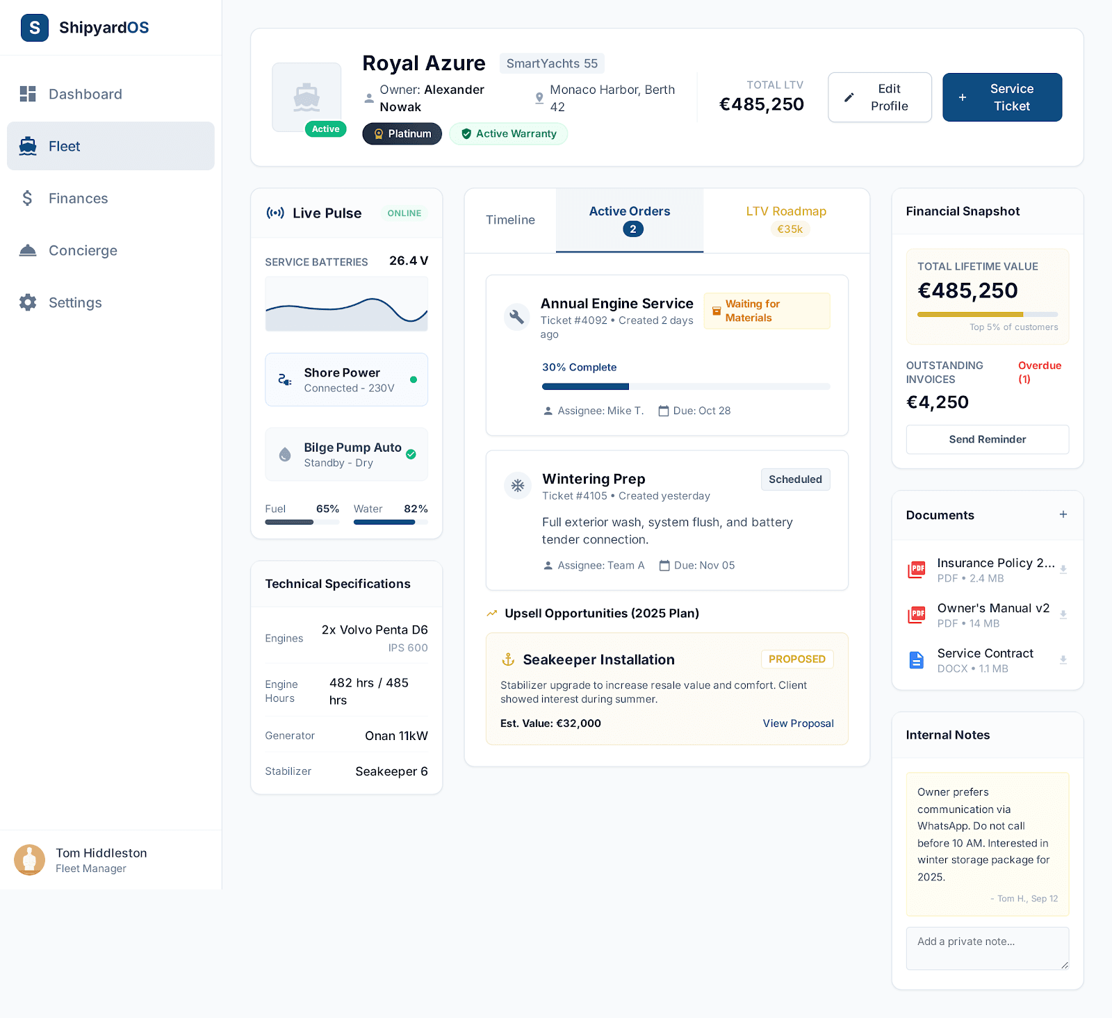1112x1018 pixels.
Task: Click the yacht profile thumbnail image
Action: pyautogui.click(x=306, y=97)
